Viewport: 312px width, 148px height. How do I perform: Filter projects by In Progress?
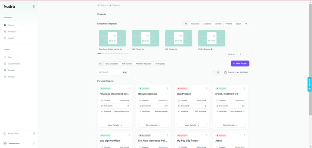[160, 64]
